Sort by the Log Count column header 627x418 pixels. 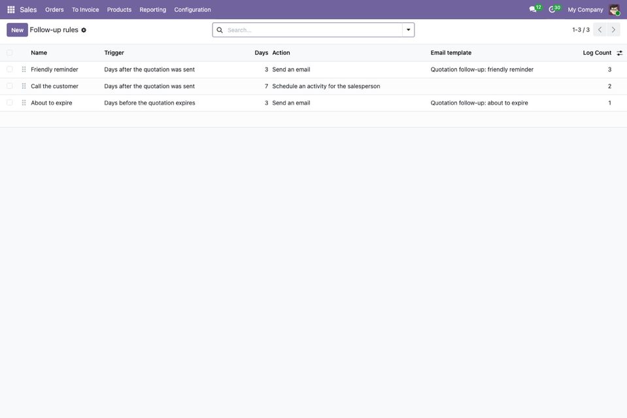coord(597,53)
